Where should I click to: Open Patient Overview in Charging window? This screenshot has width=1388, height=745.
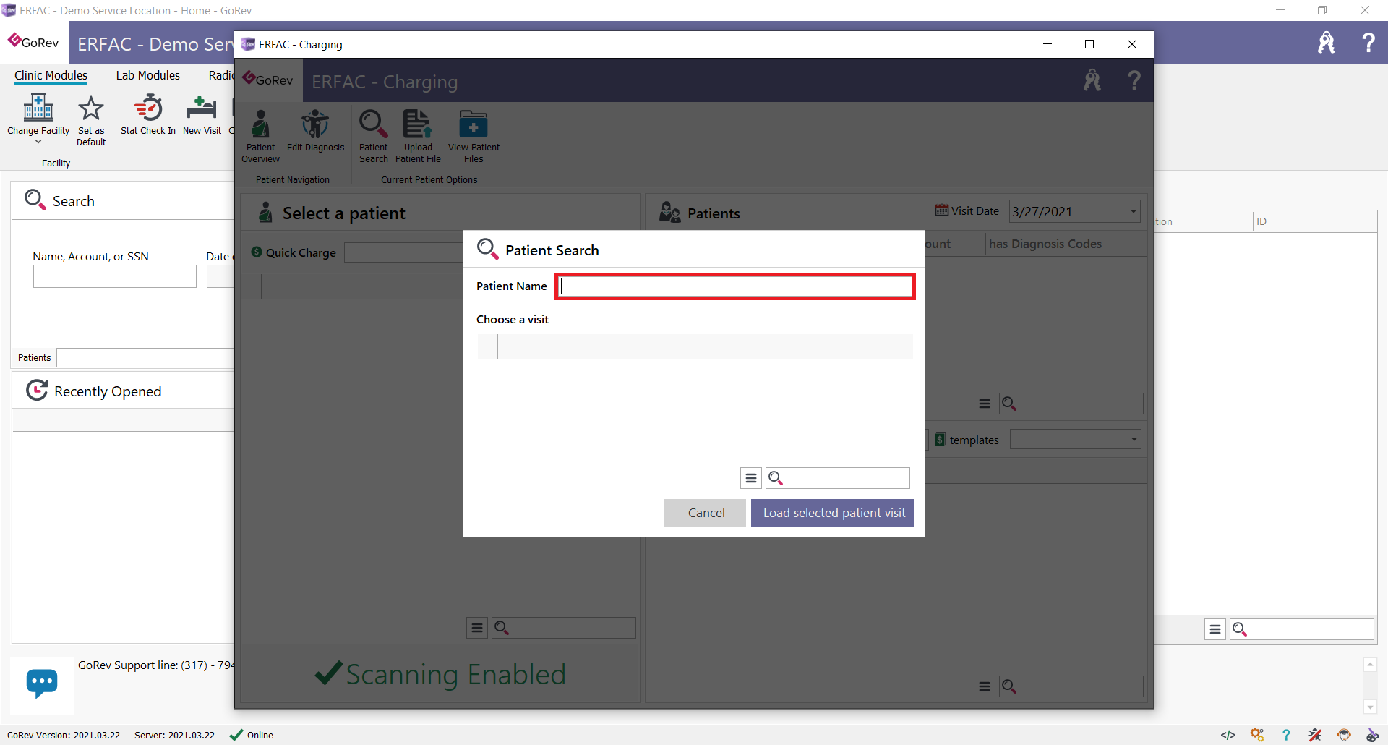point(260,137)
